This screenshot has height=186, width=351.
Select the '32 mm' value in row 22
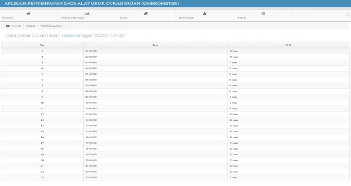(x=234, y=171)
